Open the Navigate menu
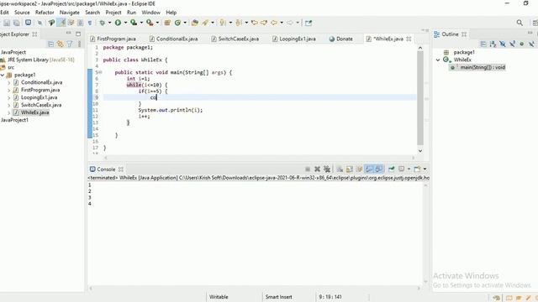 (x=69, y=13)
